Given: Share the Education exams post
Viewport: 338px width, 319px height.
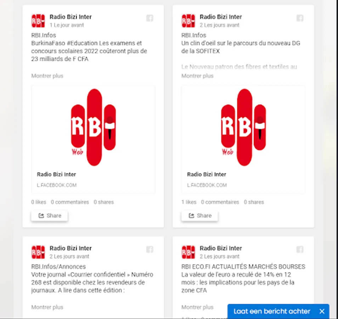Looking at the screenshot, I should tap(49, 216).
